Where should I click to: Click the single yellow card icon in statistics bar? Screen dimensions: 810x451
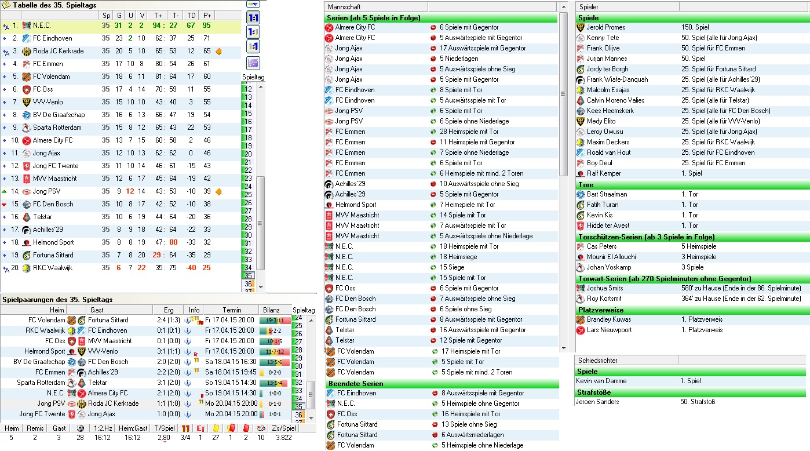coord(216,428)
